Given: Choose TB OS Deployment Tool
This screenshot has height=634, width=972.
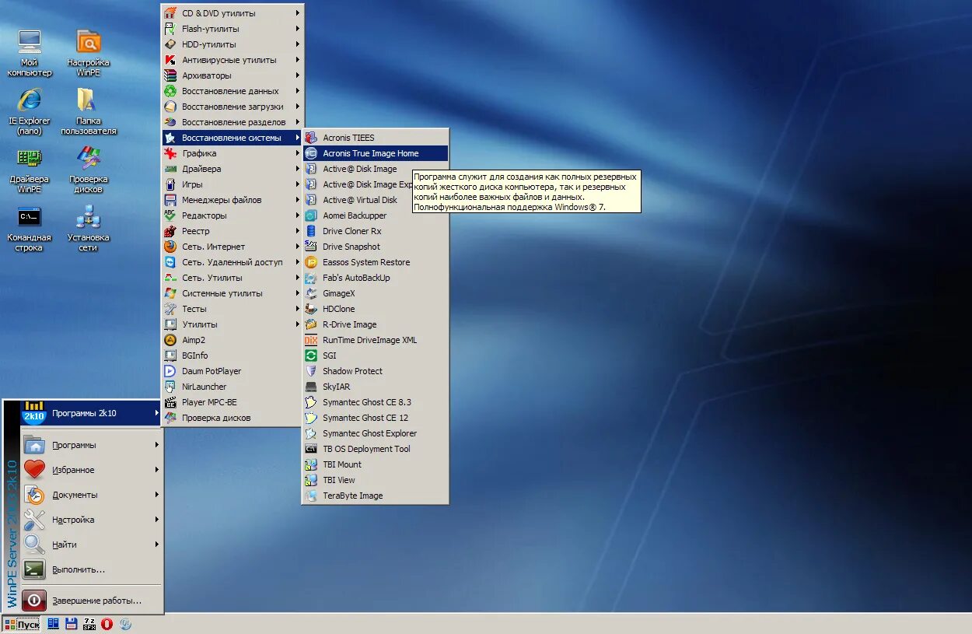Looking at the screenshot, I should point(375,449).
